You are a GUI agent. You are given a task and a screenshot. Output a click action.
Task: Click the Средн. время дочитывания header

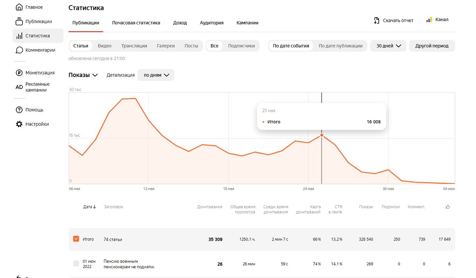(x=276, y=209)
